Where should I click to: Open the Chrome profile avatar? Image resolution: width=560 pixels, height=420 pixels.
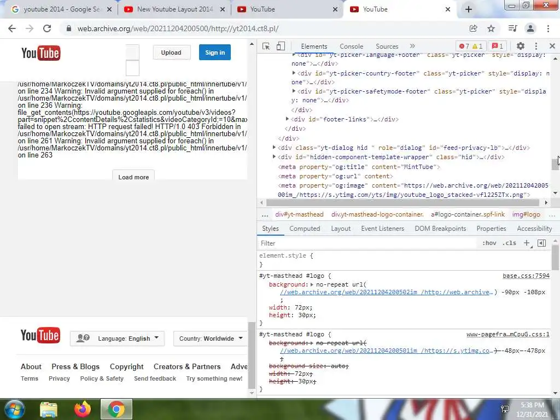pos(530,28)
